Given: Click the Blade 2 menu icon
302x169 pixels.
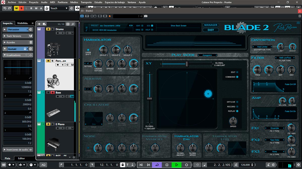Looking at the screenshot, I should (298, 23).
